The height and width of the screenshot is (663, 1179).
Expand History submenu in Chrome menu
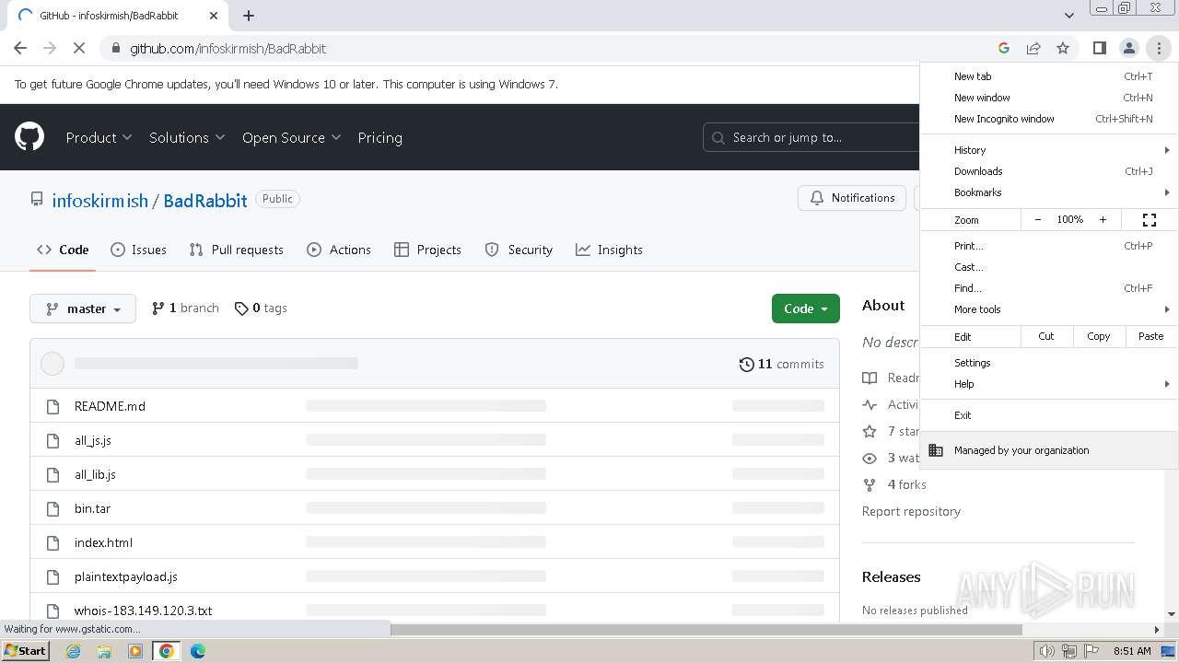[1049, 150]
